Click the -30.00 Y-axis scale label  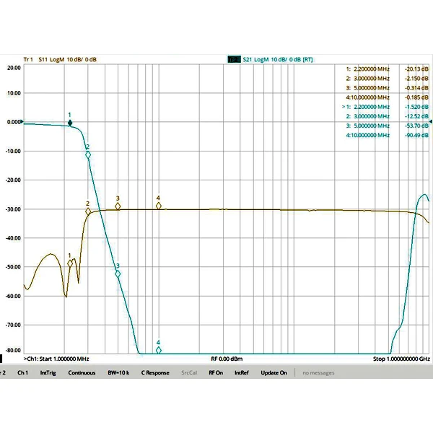[13, 209]
